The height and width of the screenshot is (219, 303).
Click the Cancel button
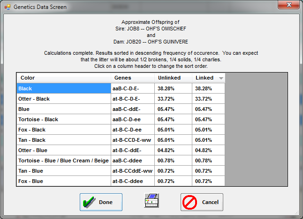coord(202,202)
